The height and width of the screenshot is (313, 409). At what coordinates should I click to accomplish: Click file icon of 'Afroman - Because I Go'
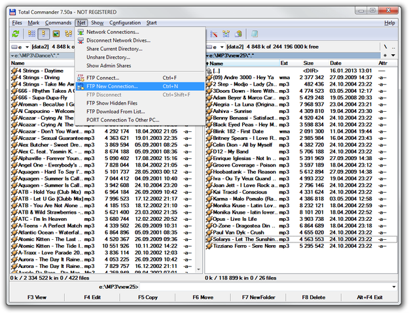point(14,105)
